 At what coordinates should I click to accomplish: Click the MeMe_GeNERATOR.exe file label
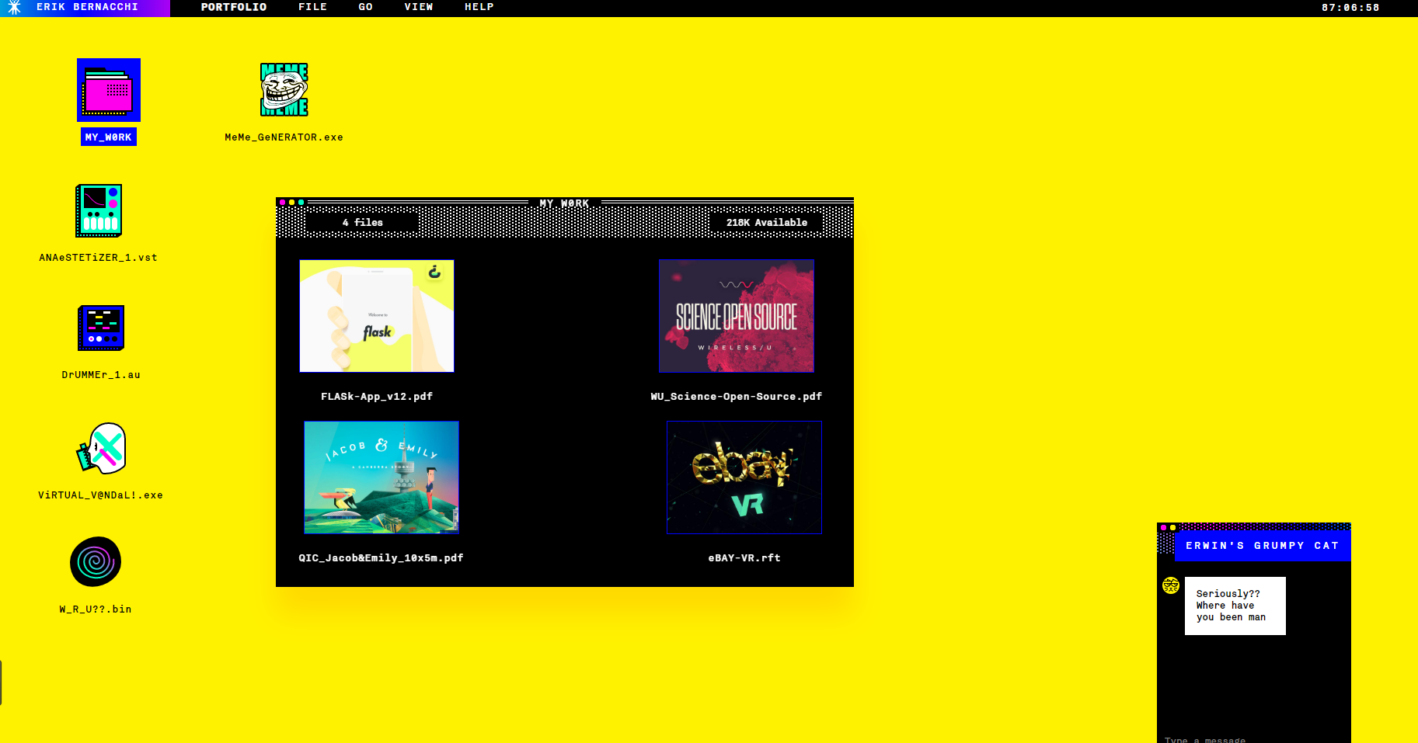(x=284, y=137)
